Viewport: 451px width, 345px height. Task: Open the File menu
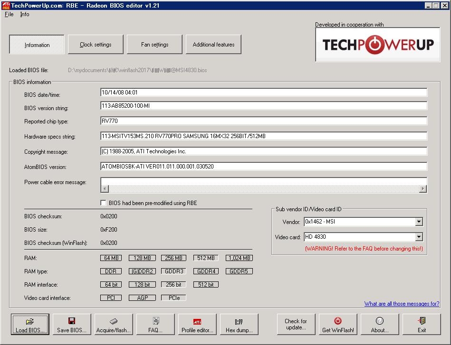(x=9, y=14)
